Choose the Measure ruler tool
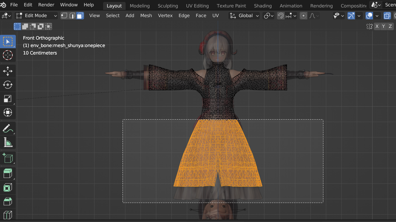Viewport: 396px width, 222px height. 8,142
